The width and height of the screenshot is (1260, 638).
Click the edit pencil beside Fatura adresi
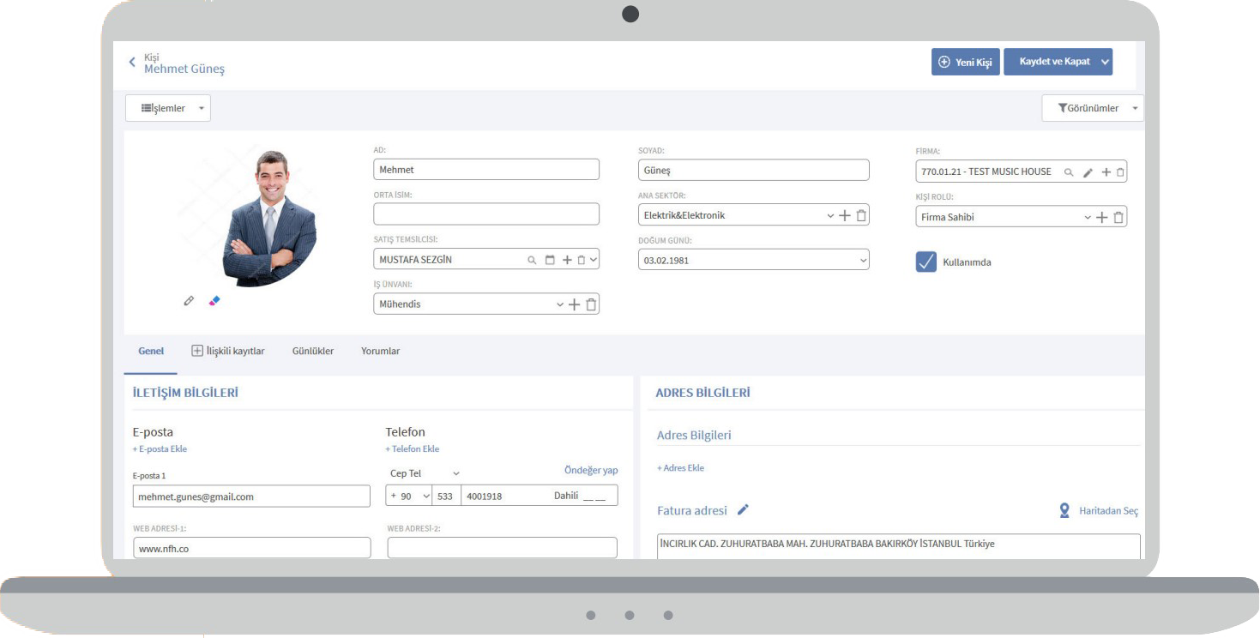[743, 510]
